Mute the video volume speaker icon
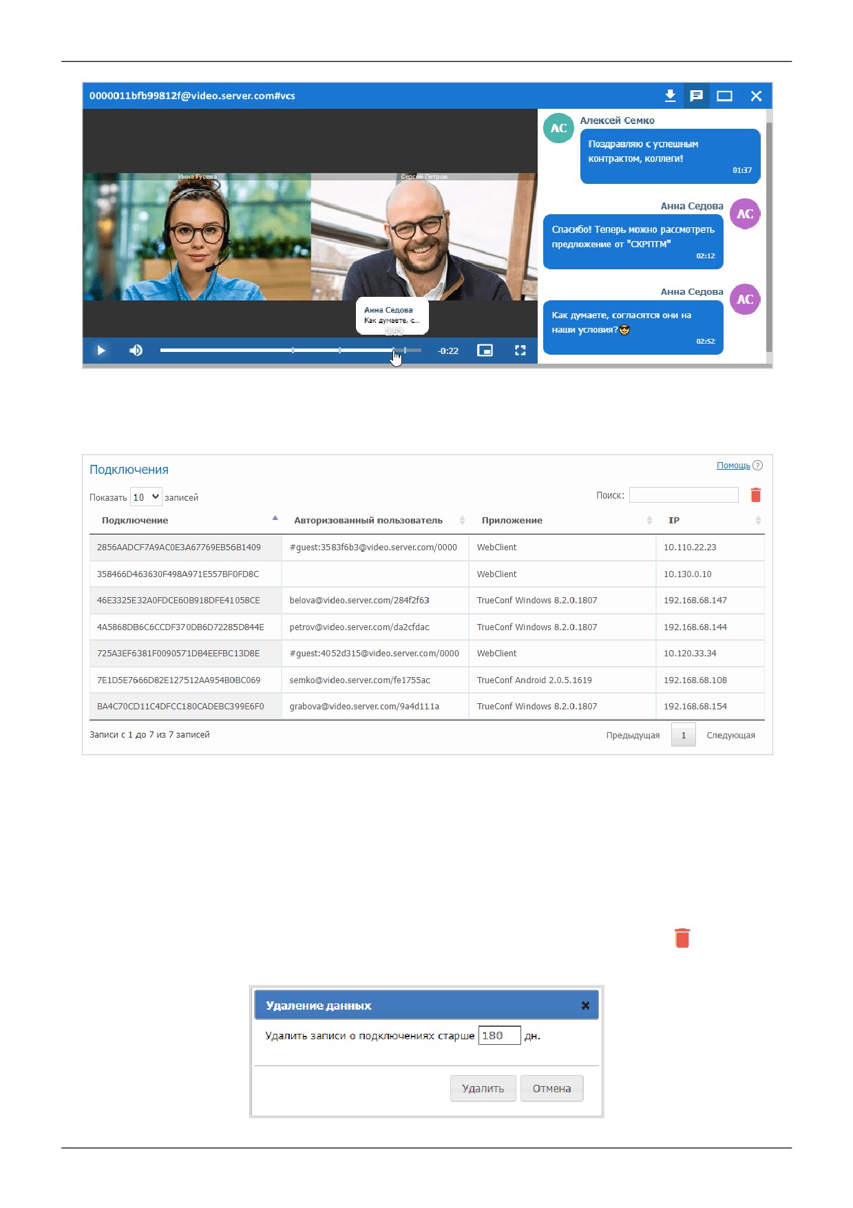 click(x=136, y=351)
